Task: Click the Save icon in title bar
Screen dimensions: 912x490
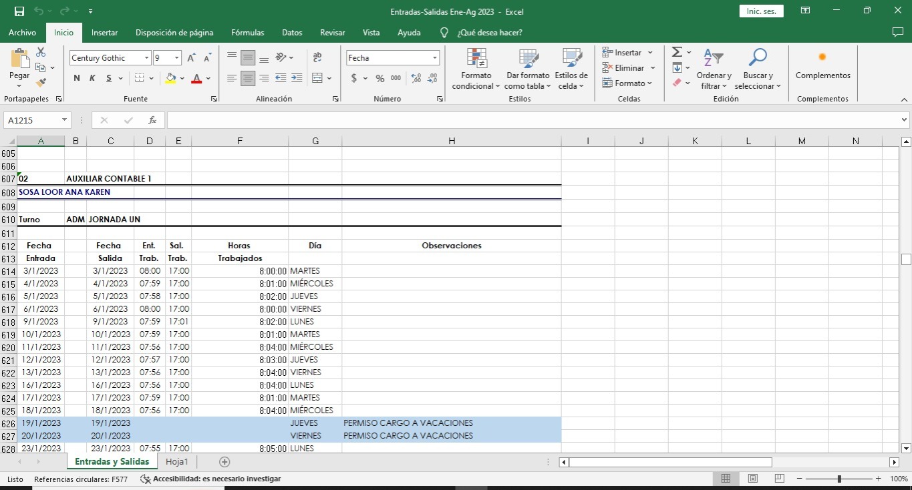Action: coord(19,11)
